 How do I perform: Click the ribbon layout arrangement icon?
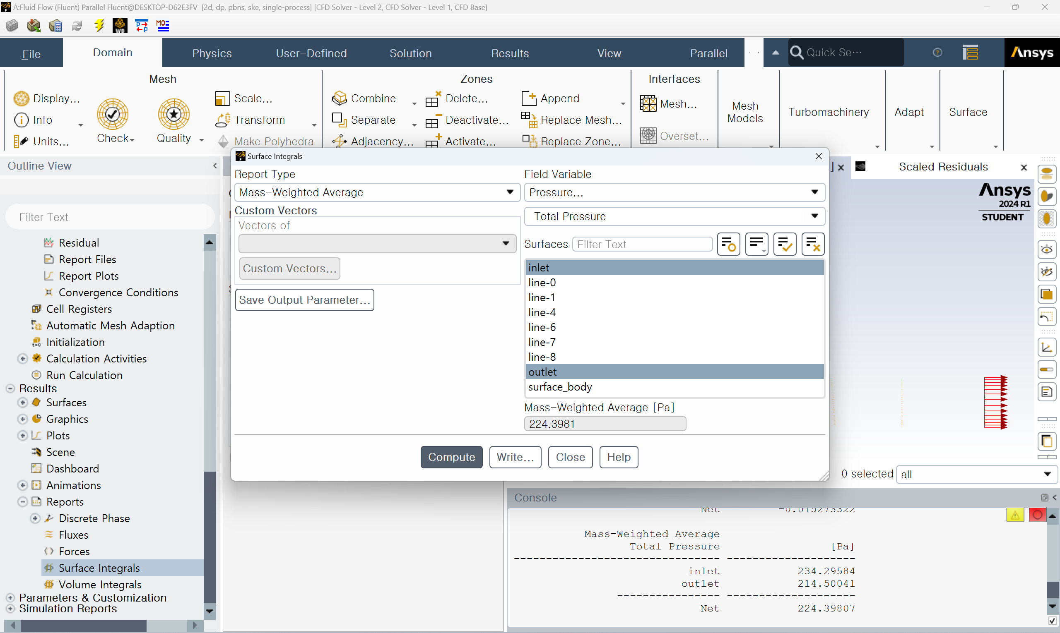[970, 53]
